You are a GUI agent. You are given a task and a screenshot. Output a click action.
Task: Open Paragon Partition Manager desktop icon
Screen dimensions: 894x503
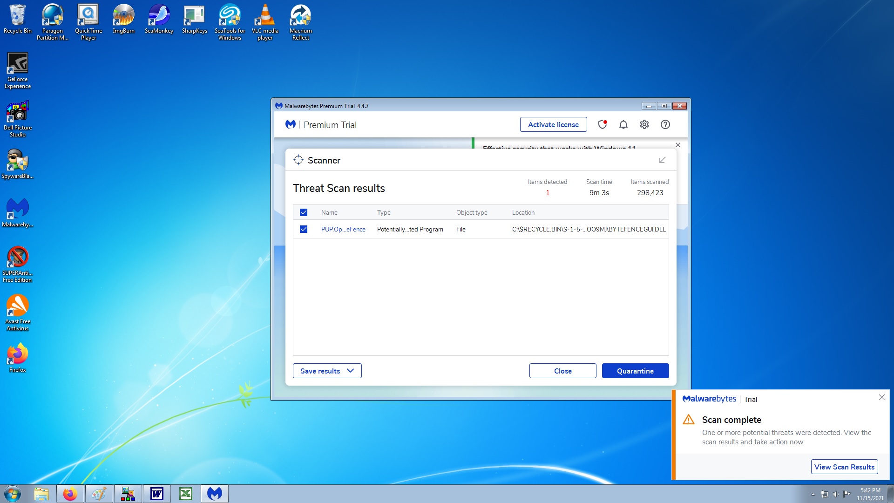pos(53,22)
